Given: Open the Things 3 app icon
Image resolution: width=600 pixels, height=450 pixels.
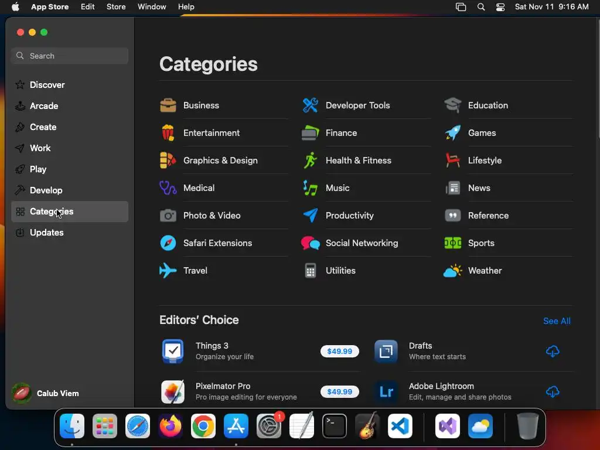Looking at the screenshot, I should click(173, 352).
